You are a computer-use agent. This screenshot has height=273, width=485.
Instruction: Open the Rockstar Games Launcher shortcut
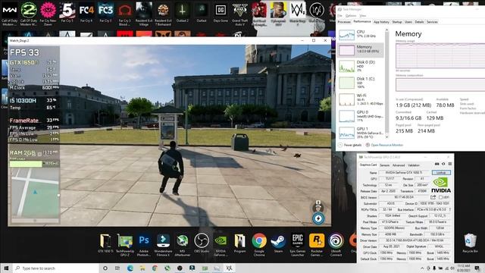(317, 244)
